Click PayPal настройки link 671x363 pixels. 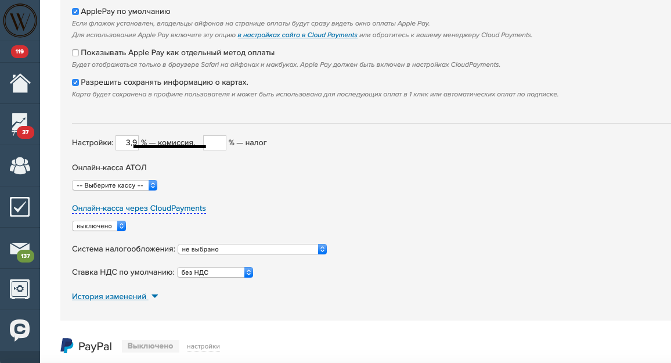pos(203,347)
